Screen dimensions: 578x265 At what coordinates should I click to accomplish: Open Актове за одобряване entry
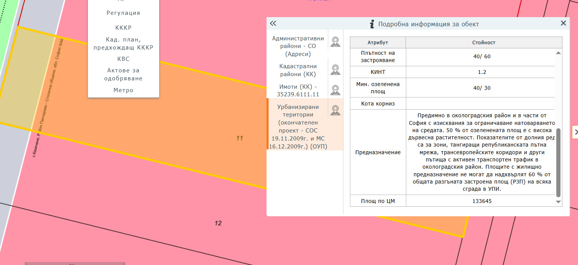[123, 75]
